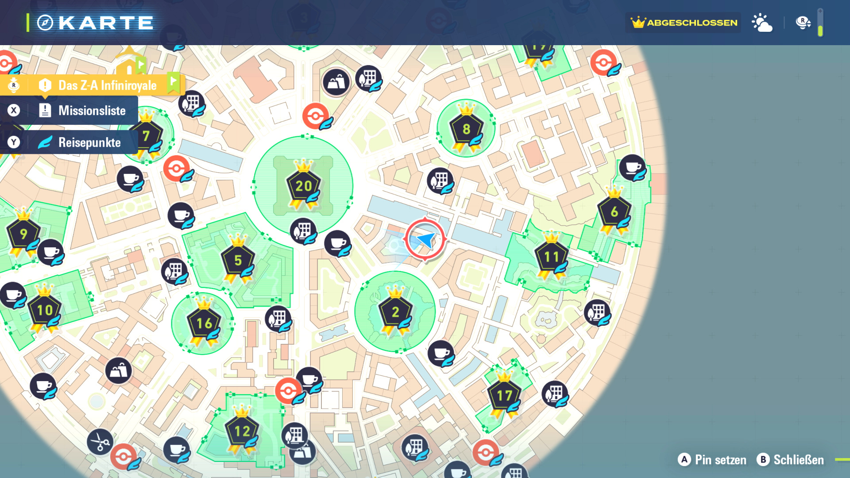
Task: Click the Das Z-A Infiniroyale mission banner
Action: [106, 85]
